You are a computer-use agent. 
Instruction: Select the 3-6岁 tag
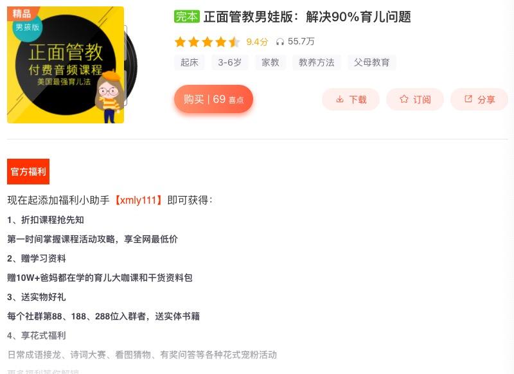click(x=229, y=62)
